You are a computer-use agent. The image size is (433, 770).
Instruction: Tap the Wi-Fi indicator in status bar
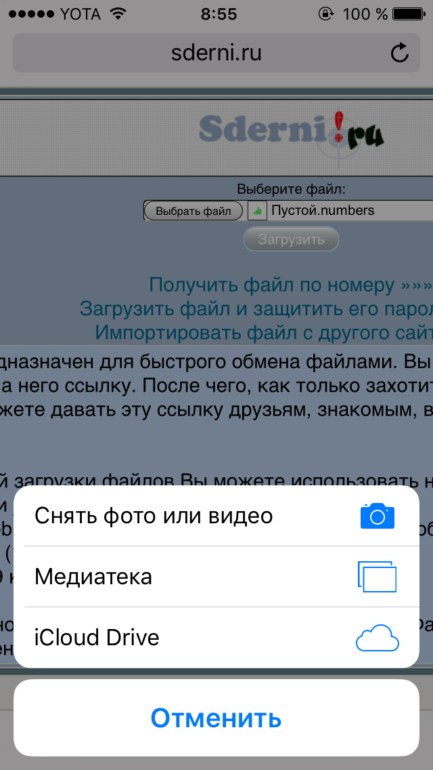coord(118,14)
